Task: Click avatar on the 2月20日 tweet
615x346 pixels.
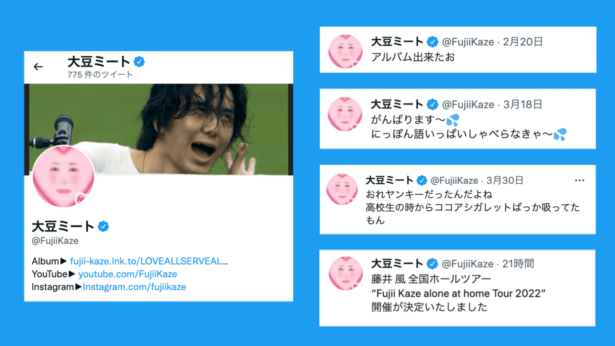Action: pos(345,52)
